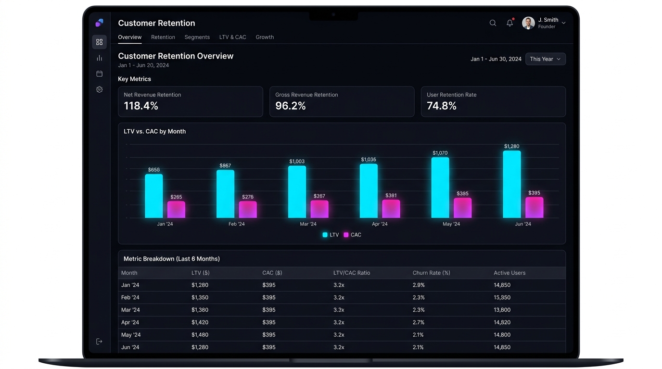Open the bar chart analytics sidebar icon

coord(100,58)
